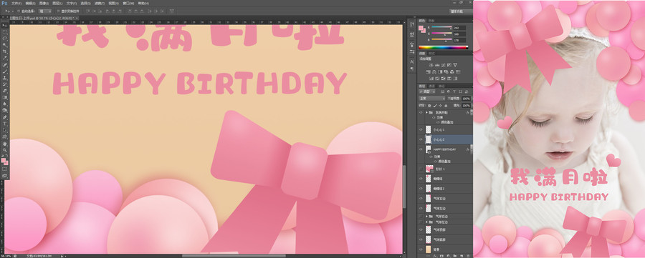Select the Gradient tool
645x258 pixels.
pos(5,97)
